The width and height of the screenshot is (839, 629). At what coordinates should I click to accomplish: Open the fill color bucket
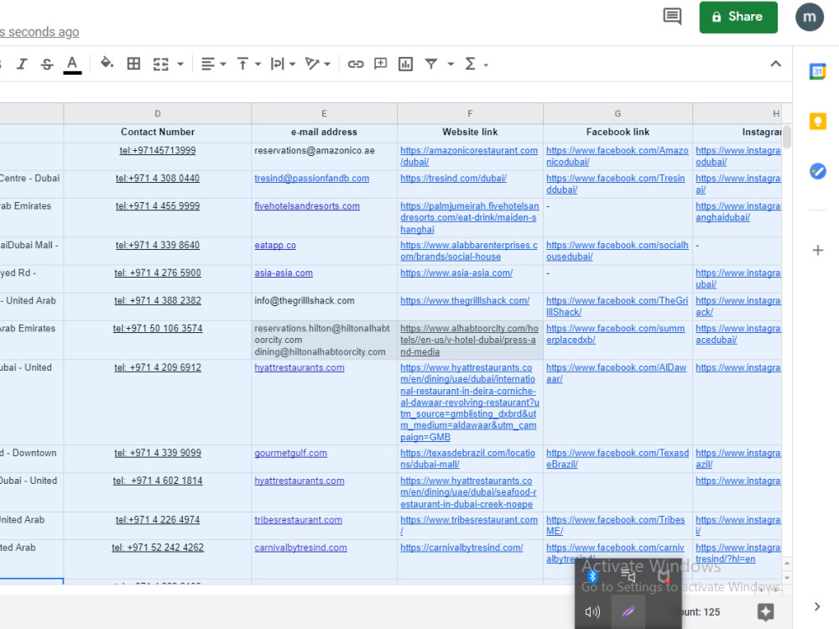[107, 64]
